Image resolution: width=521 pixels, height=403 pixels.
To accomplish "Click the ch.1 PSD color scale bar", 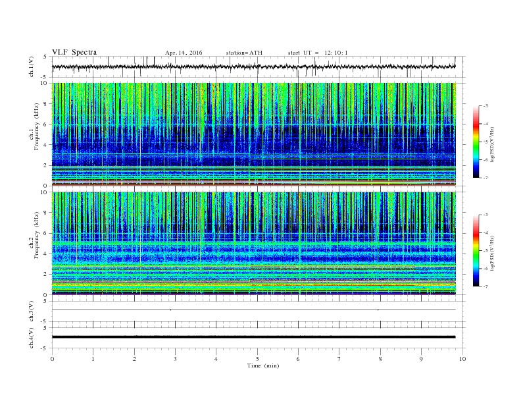I will coord(476,142).
